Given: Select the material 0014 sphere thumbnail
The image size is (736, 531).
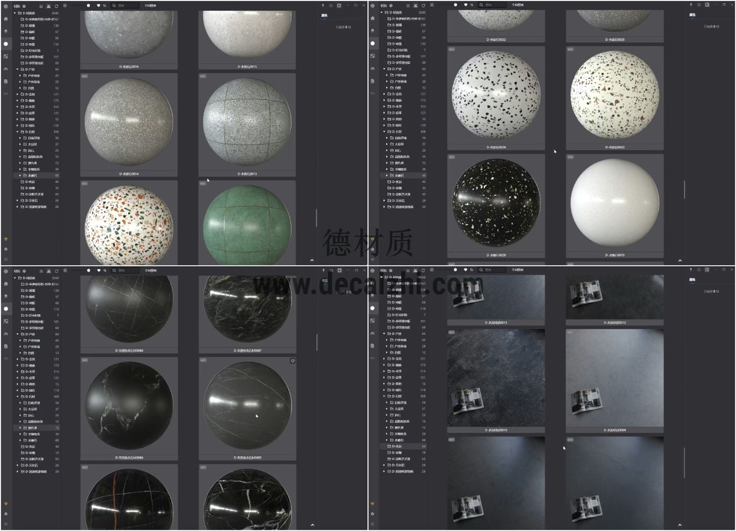Looking at the screenshot, I should tap(129, 123).
